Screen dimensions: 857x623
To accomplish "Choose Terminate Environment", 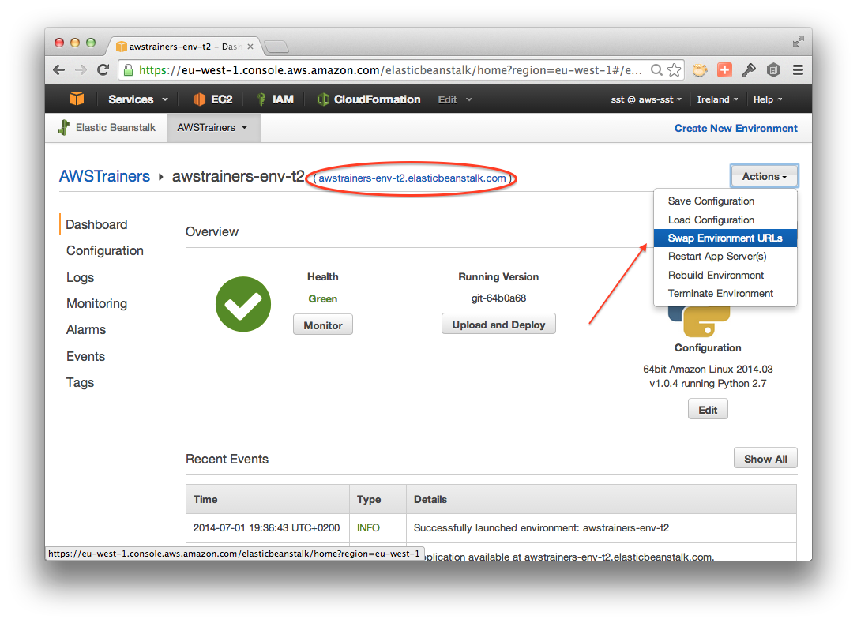I will tap(725, 294).
